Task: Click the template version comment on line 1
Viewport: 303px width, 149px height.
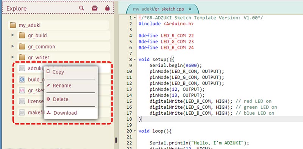Action: pos(202,18)
